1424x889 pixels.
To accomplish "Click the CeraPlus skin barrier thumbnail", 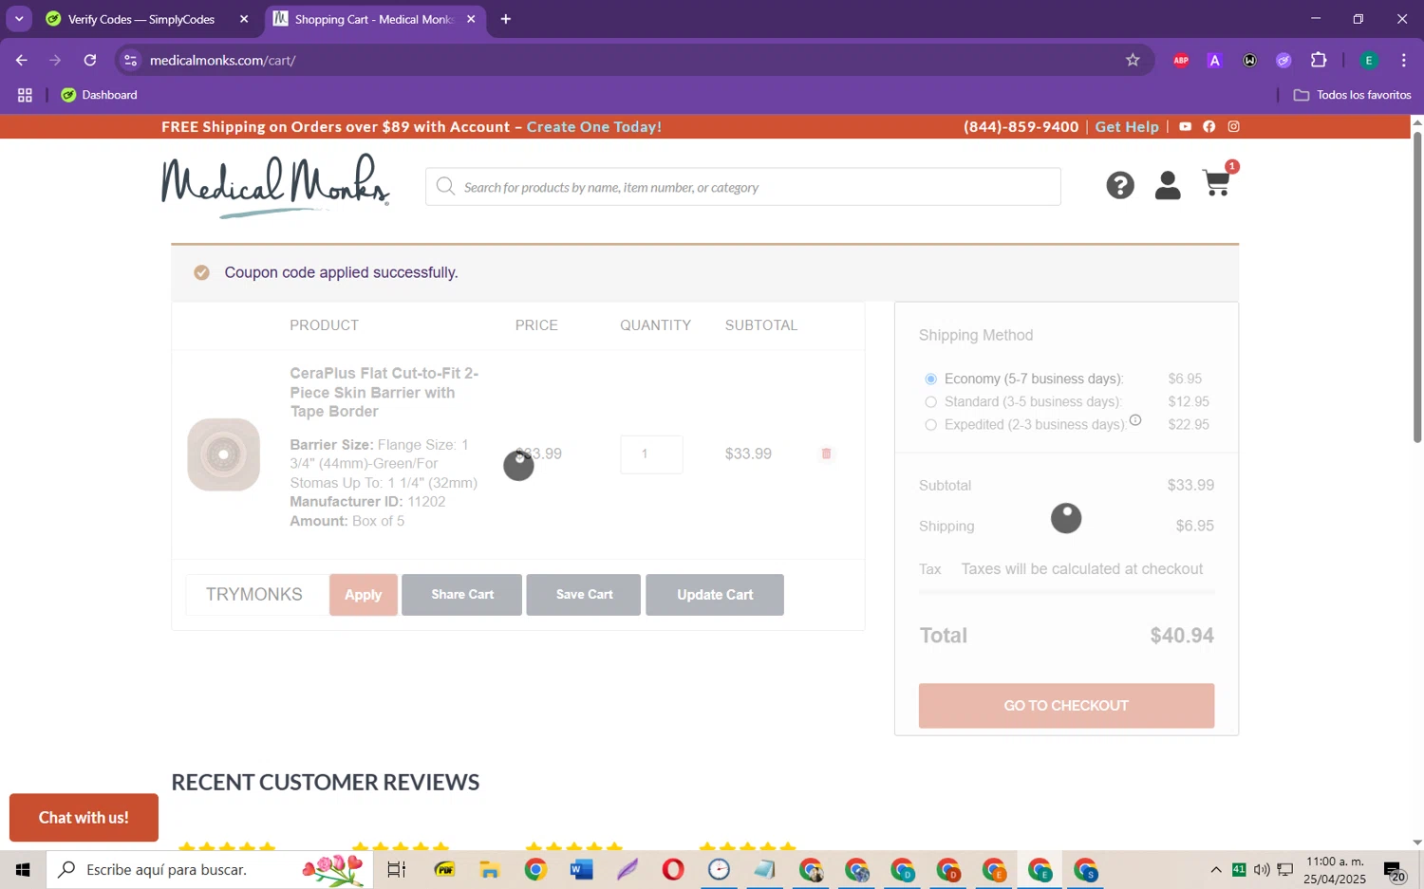I will click(x=224, y=454).
